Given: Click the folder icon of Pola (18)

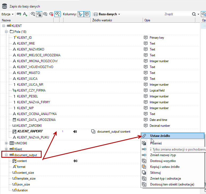Looking at the screenshot, I should 12,32.
